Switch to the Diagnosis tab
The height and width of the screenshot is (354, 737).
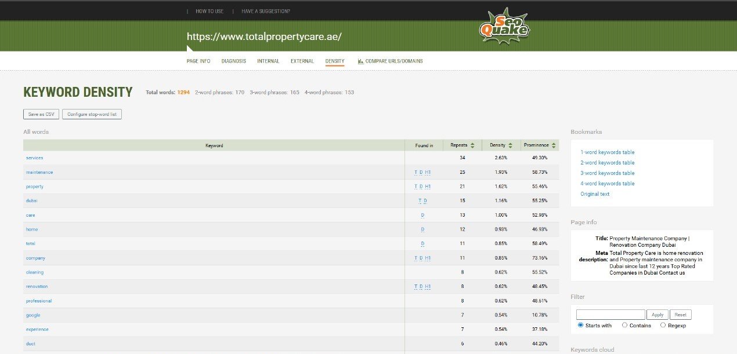click(x=234, y=61)
